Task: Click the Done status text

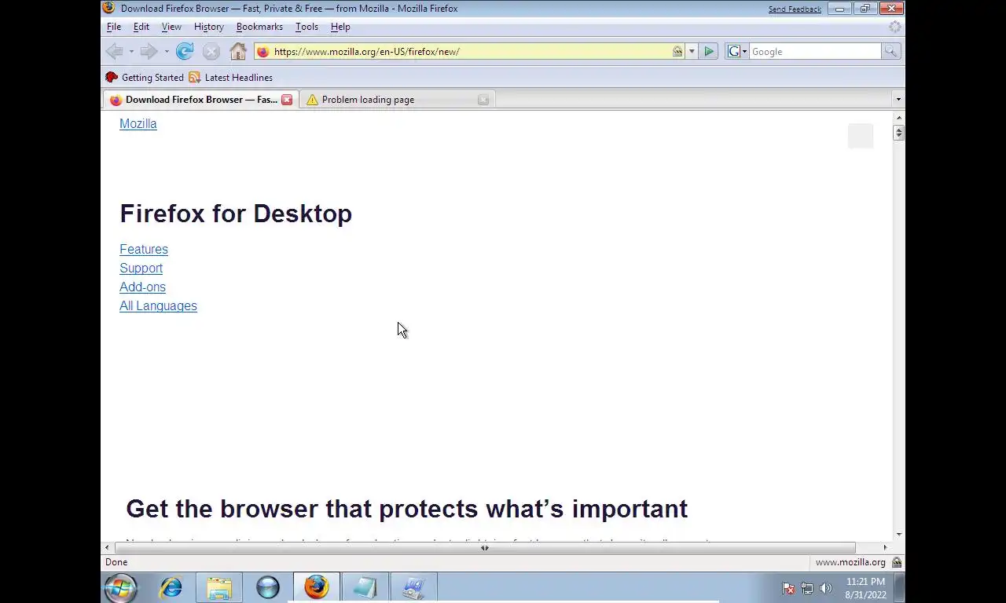Action: coord(116,562)
